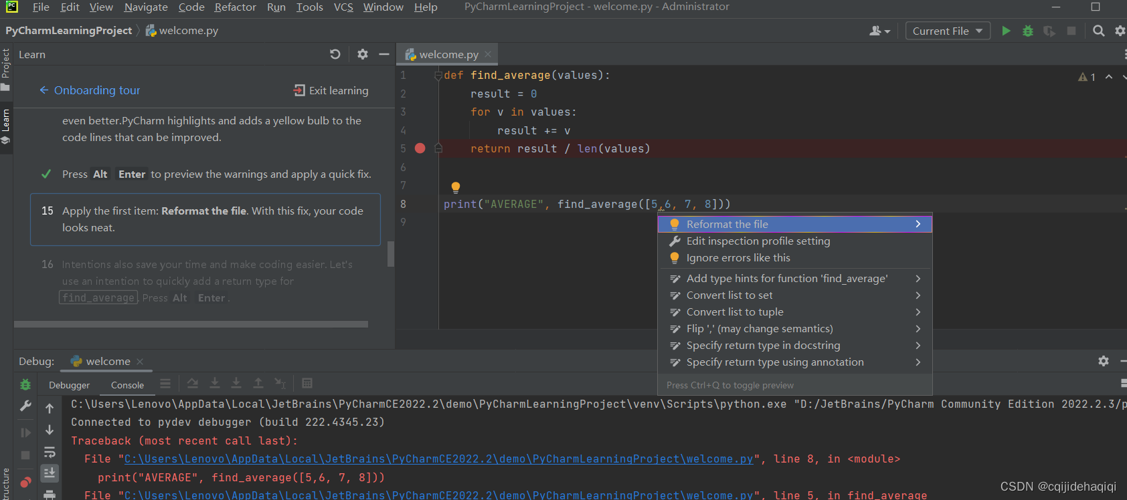Toggle the Structure tool window stripe

5,483
